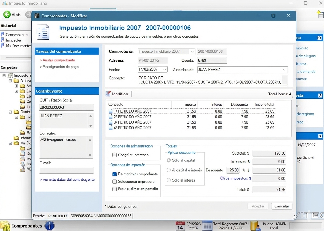Click the Aceptar button

[x=258, y=206]
